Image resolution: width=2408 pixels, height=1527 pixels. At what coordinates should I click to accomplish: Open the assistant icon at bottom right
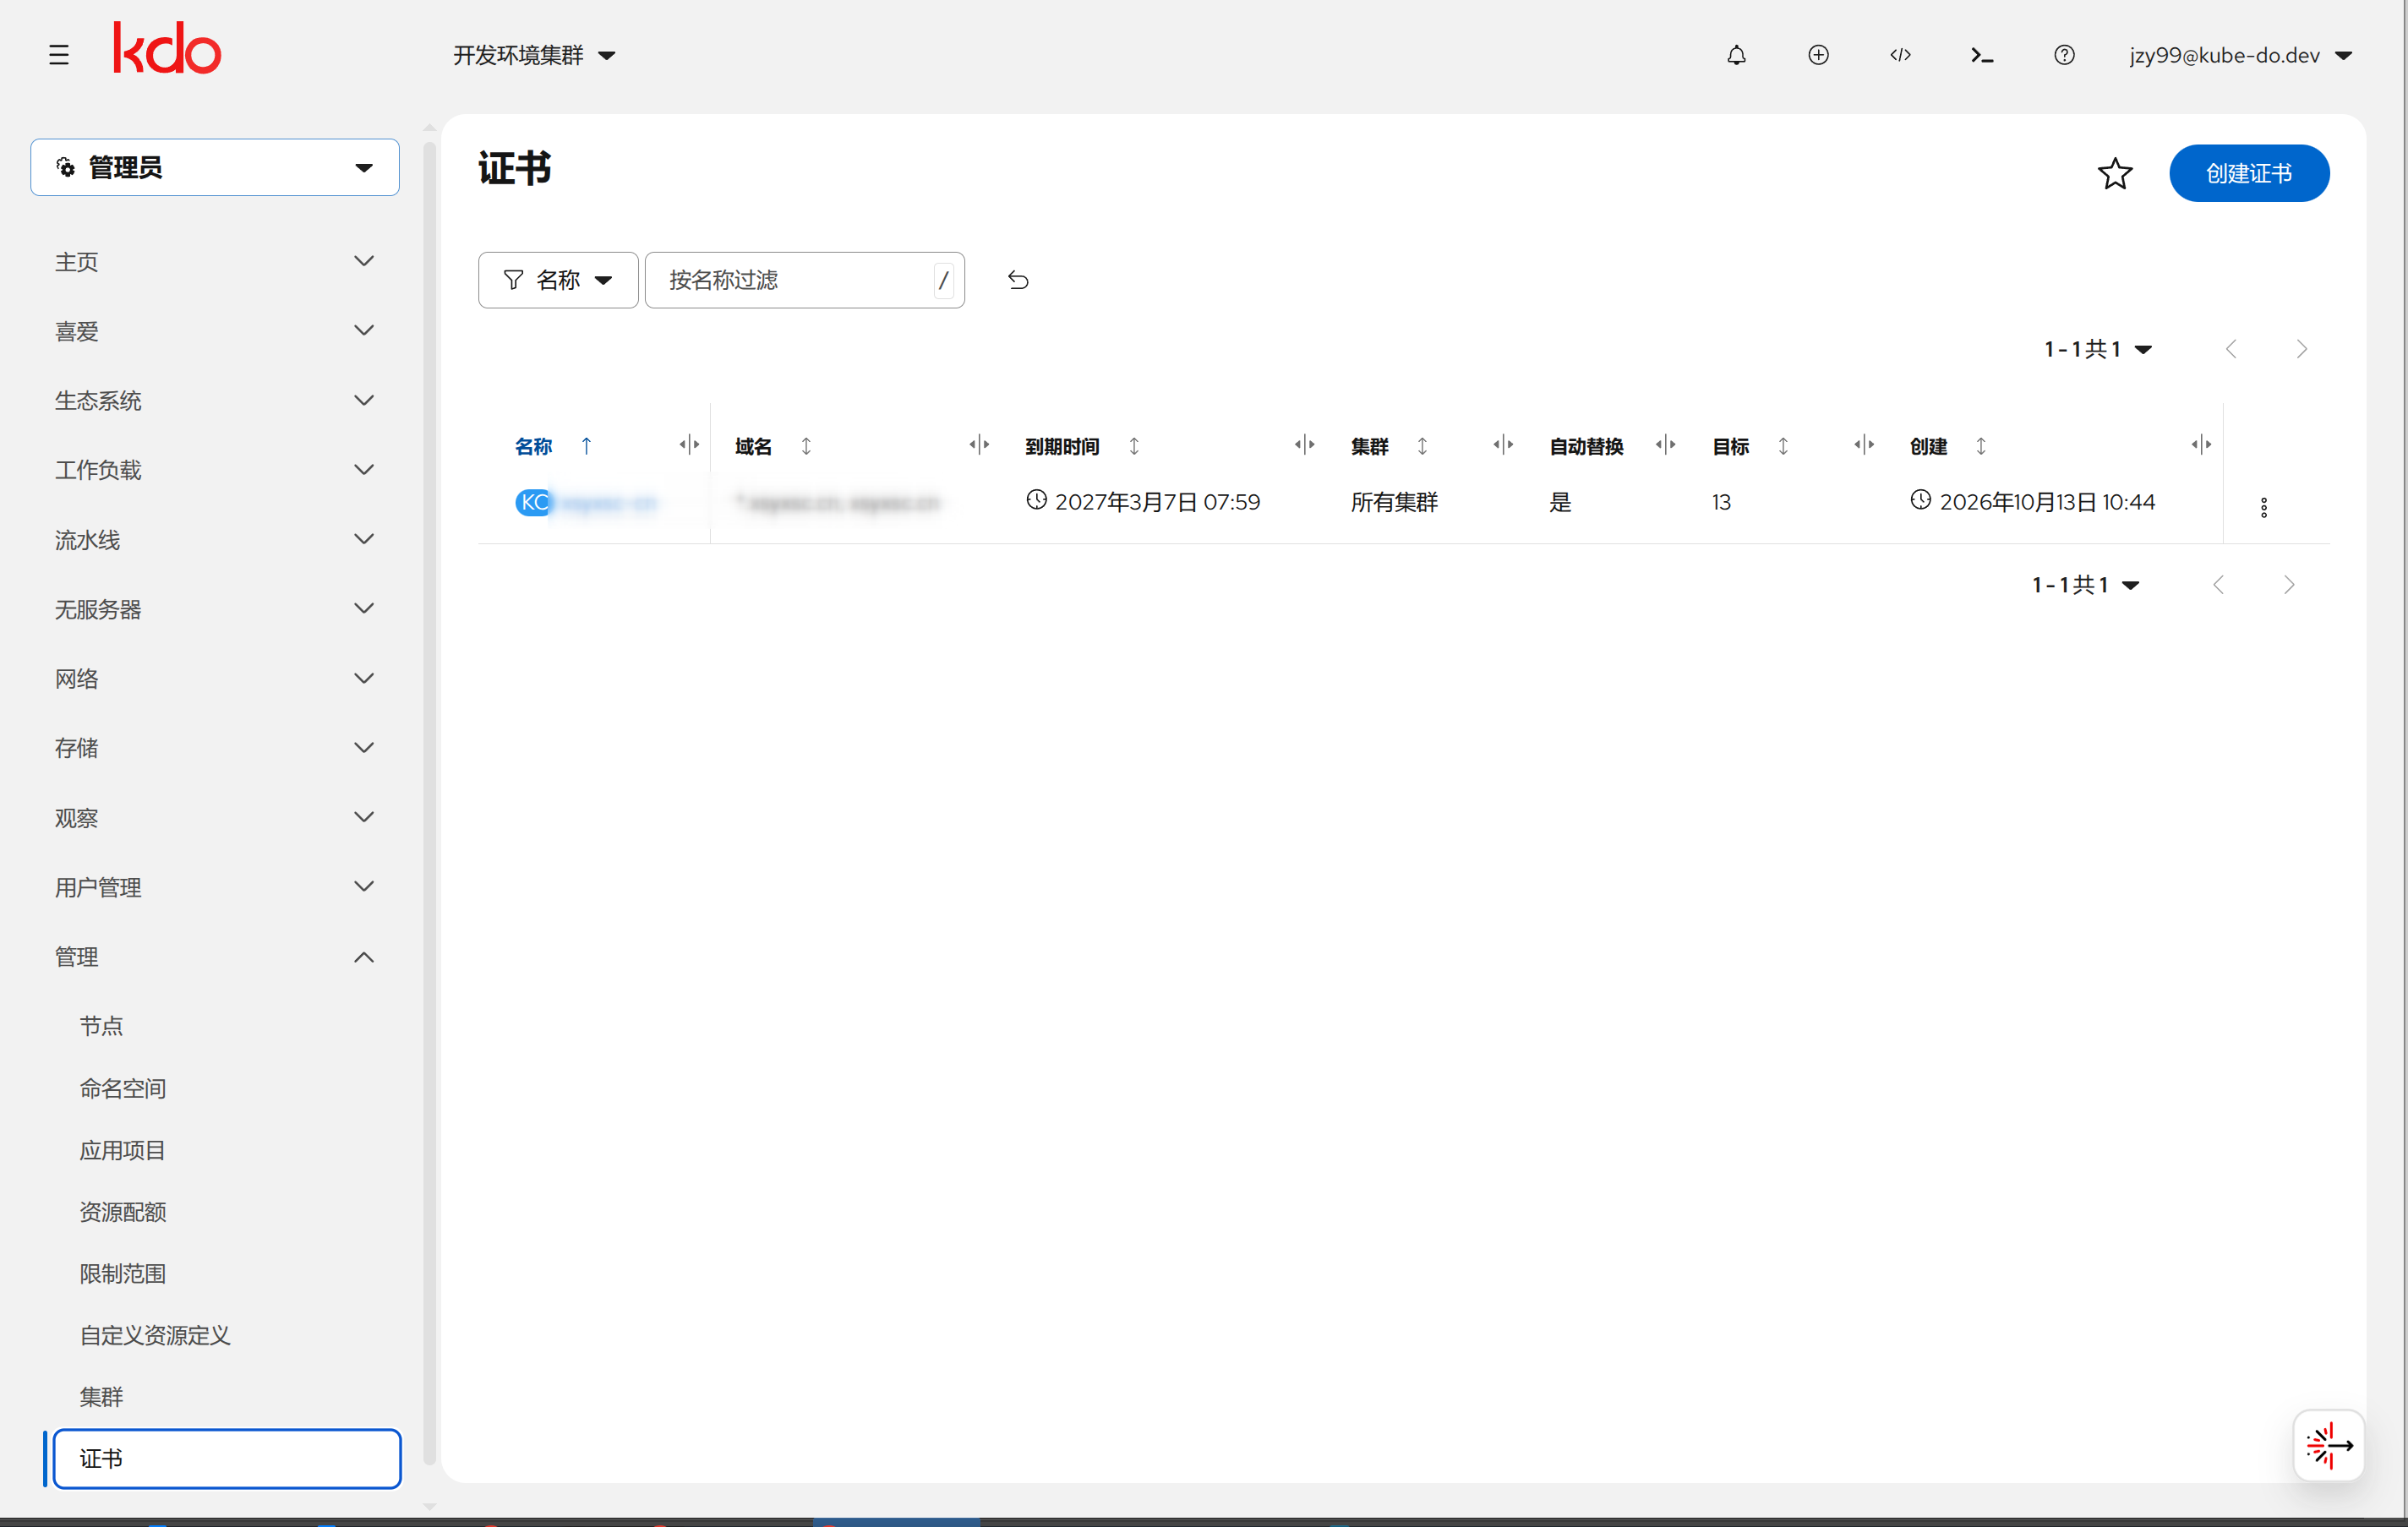point(2329,1445)
